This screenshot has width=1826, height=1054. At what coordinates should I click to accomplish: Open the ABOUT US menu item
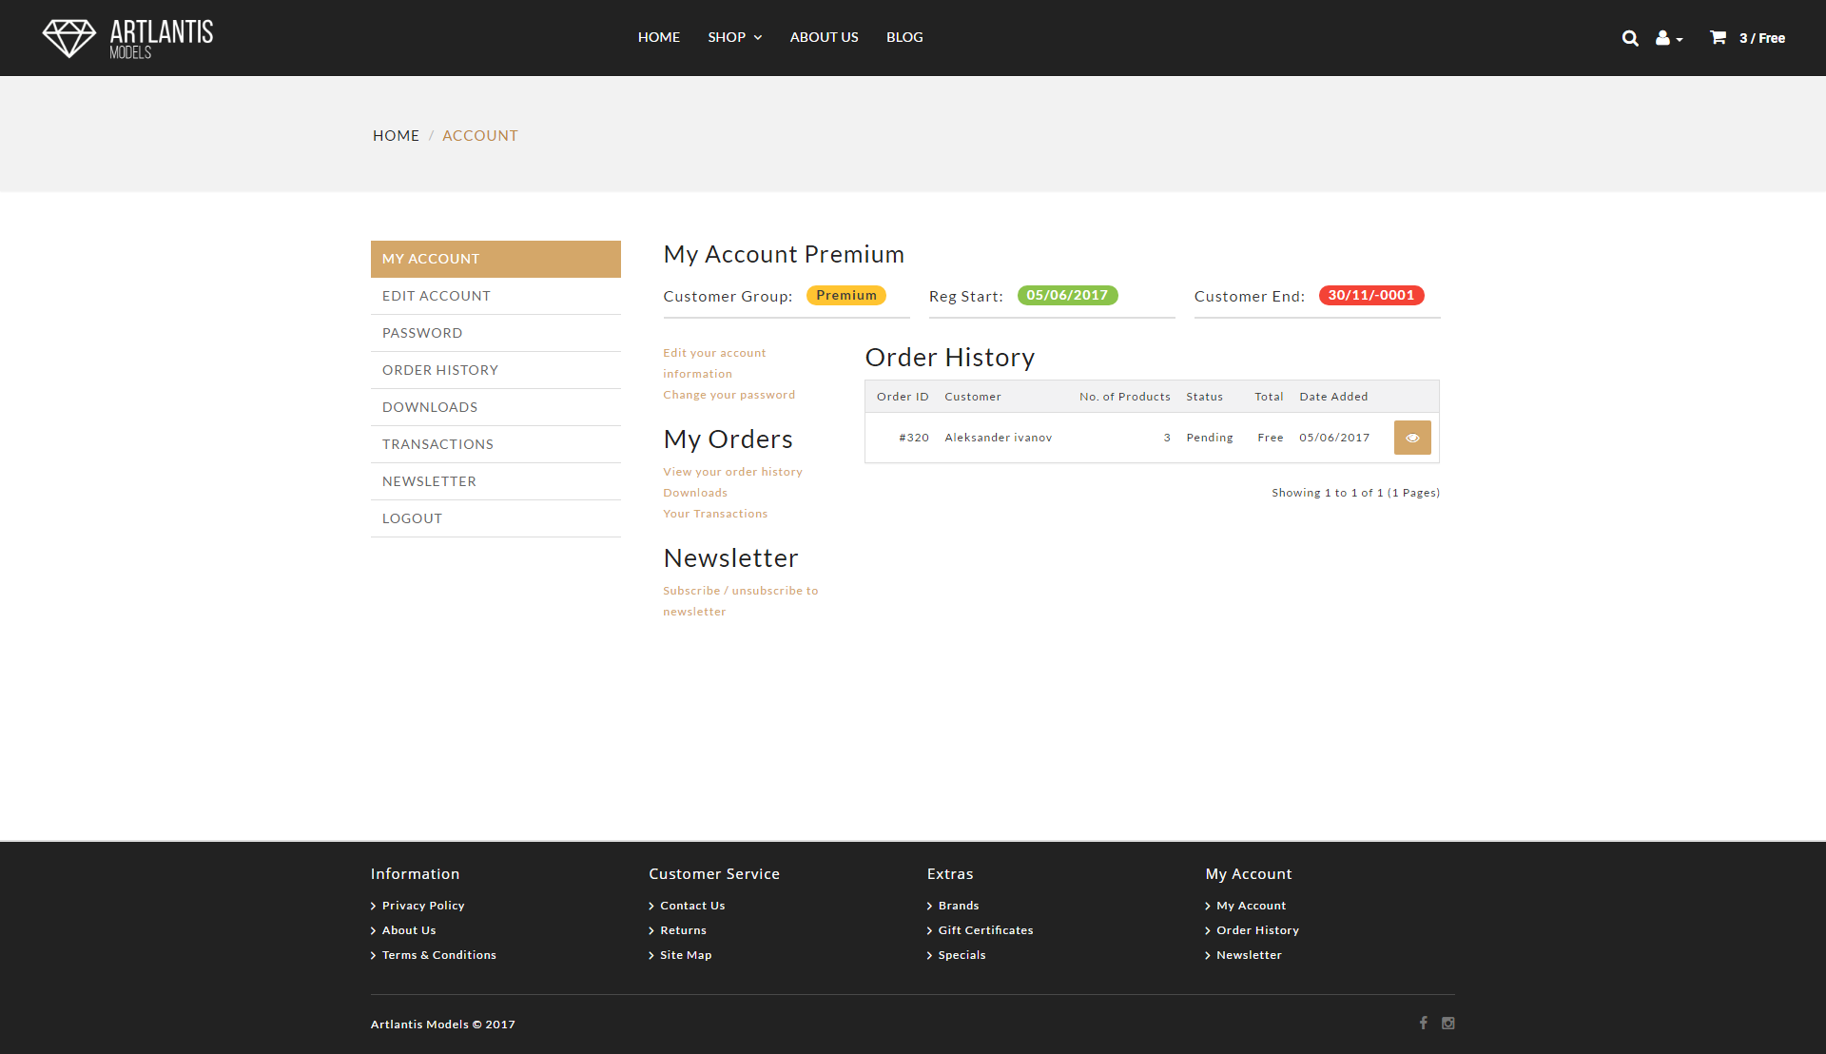coord(824,37)
